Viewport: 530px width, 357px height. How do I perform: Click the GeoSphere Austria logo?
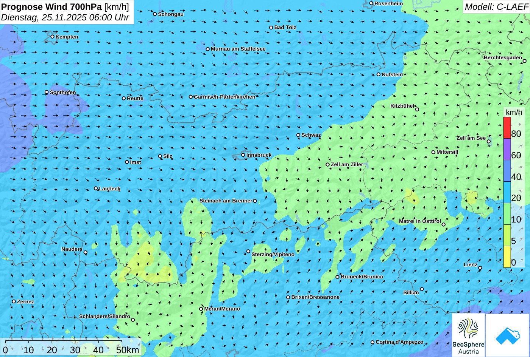point(468,335)
